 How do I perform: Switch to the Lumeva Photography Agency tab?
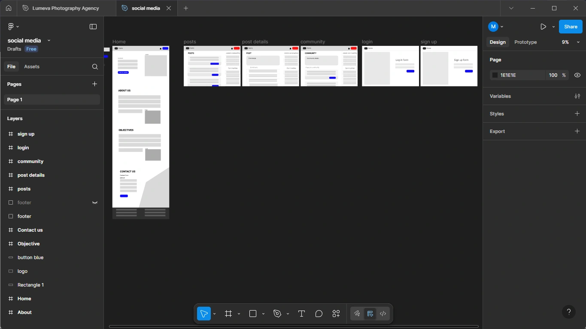pyautogui.click(x=66, y=8)
